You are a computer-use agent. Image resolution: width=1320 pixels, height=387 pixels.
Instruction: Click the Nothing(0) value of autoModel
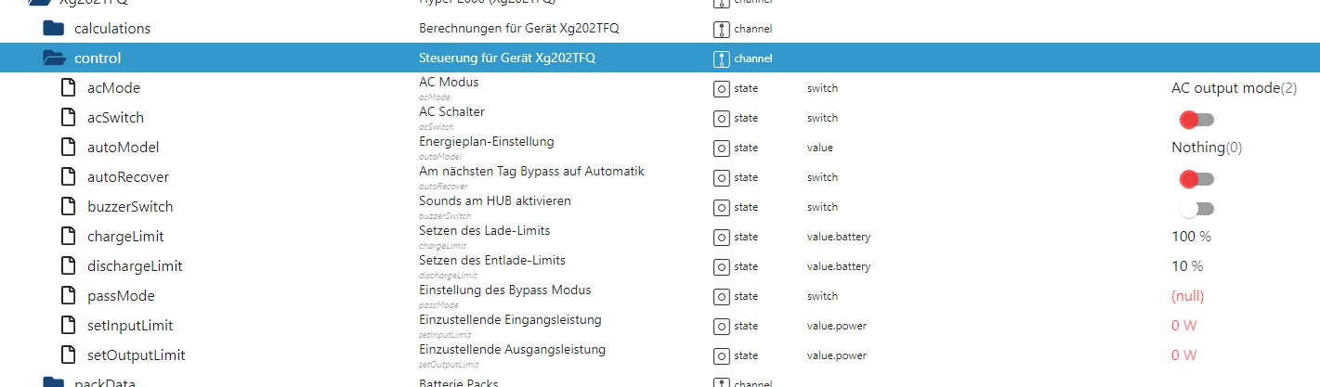tap(1207, 148)
